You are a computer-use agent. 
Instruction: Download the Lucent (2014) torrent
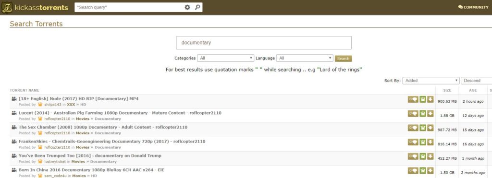(430, 113)
